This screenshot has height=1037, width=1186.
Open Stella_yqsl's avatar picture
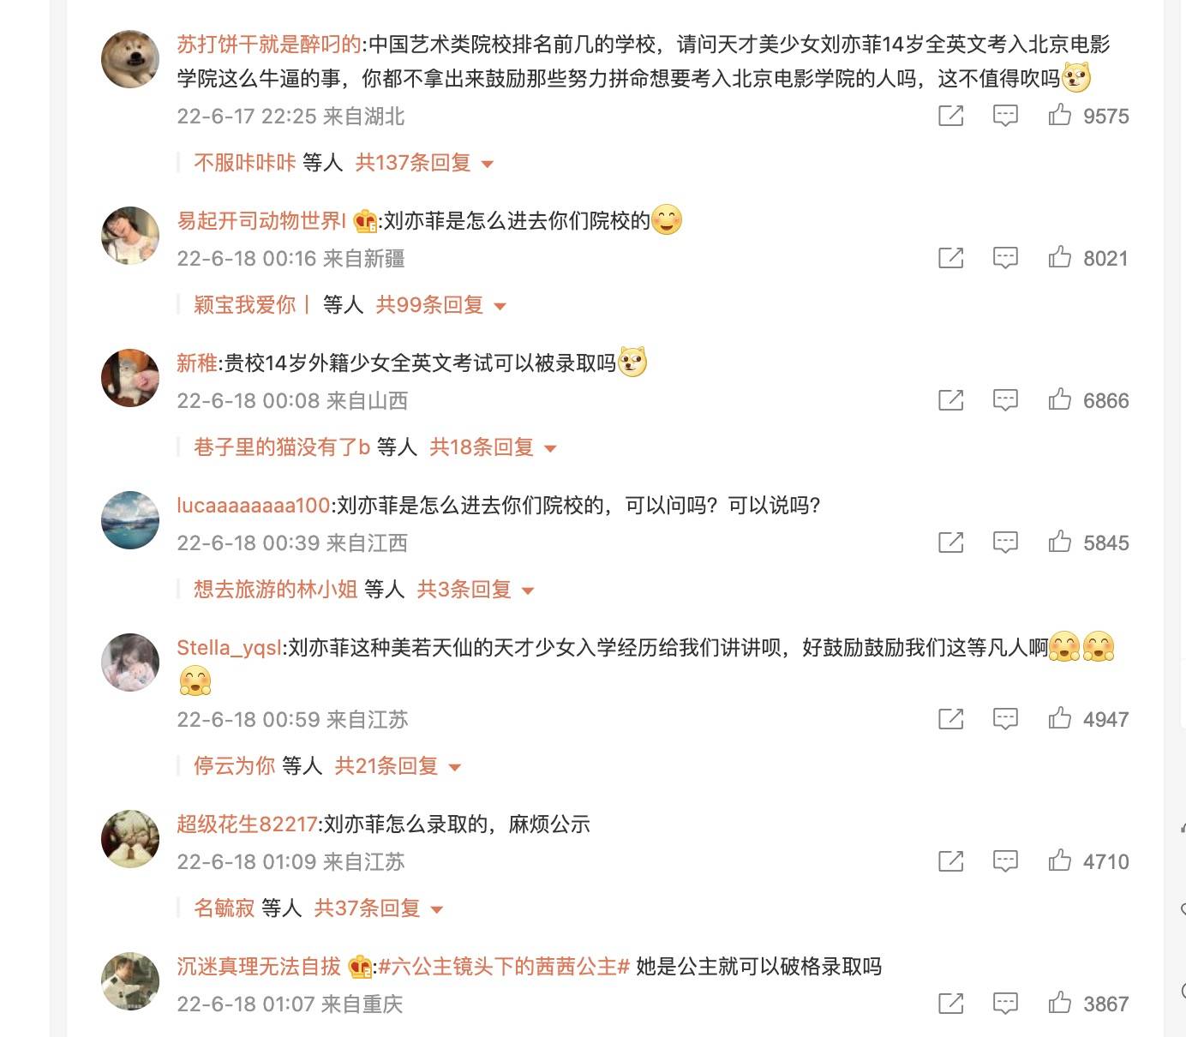coord(130,662)
